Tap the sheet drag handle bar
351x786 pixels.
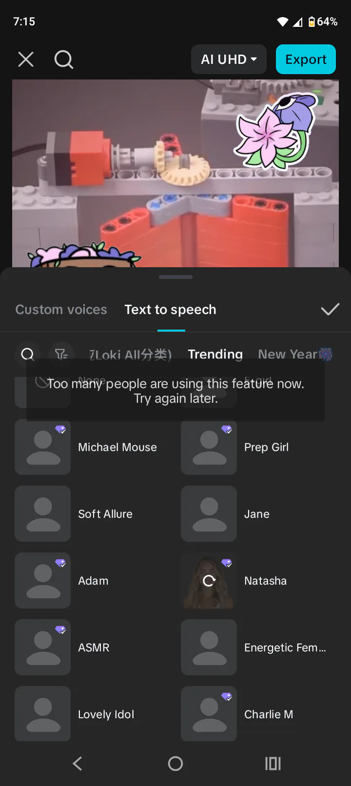[x=175, y=277]
